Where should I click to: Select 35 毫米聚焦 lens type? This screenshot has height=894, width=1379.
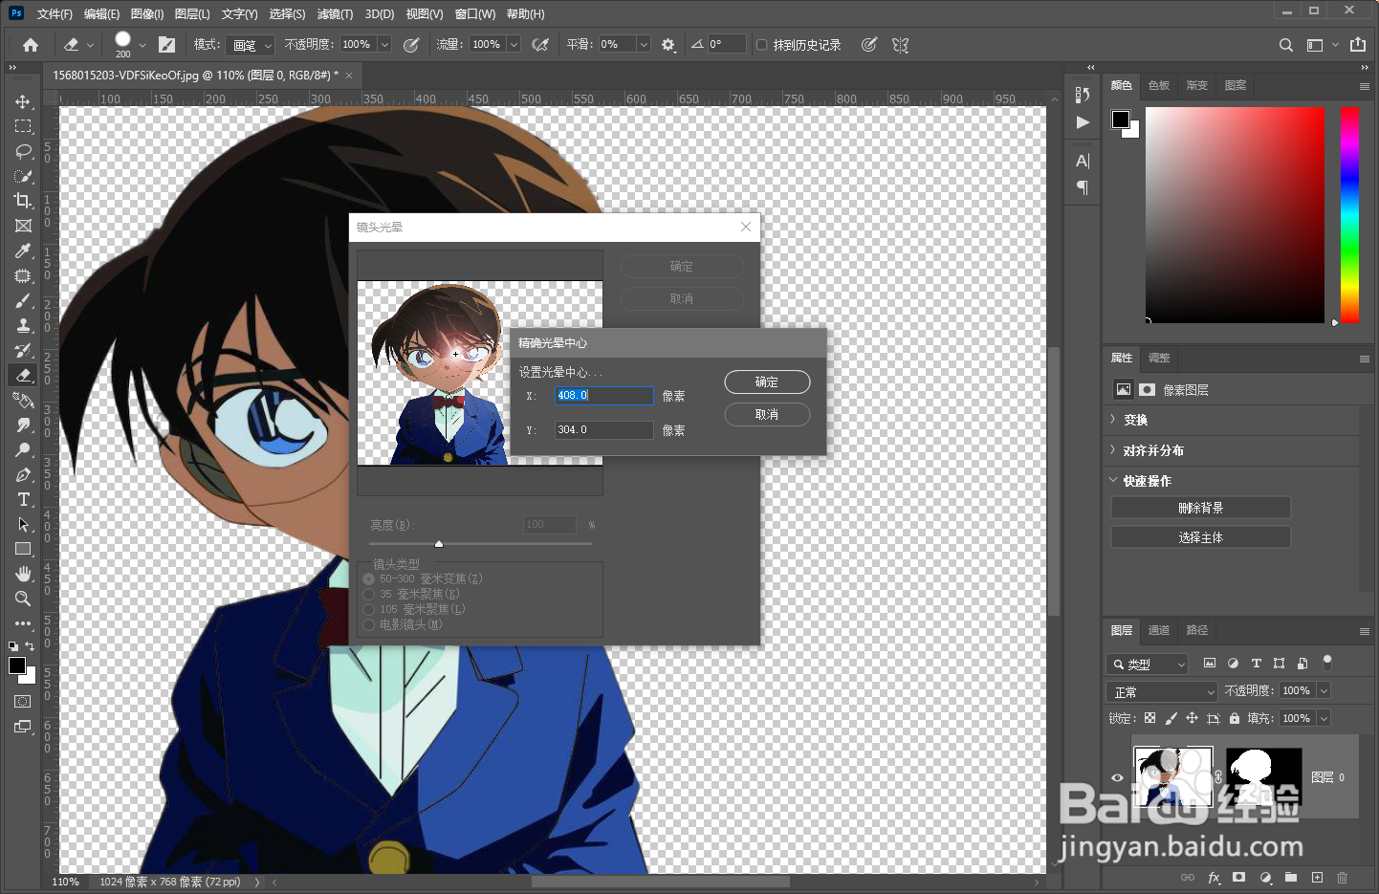369,595
